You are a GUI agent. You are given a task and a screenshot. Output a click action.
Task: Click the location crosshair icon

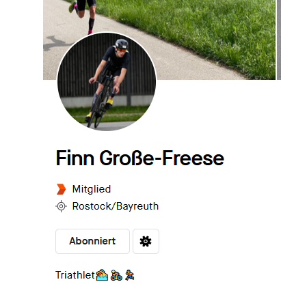(61, 206)
